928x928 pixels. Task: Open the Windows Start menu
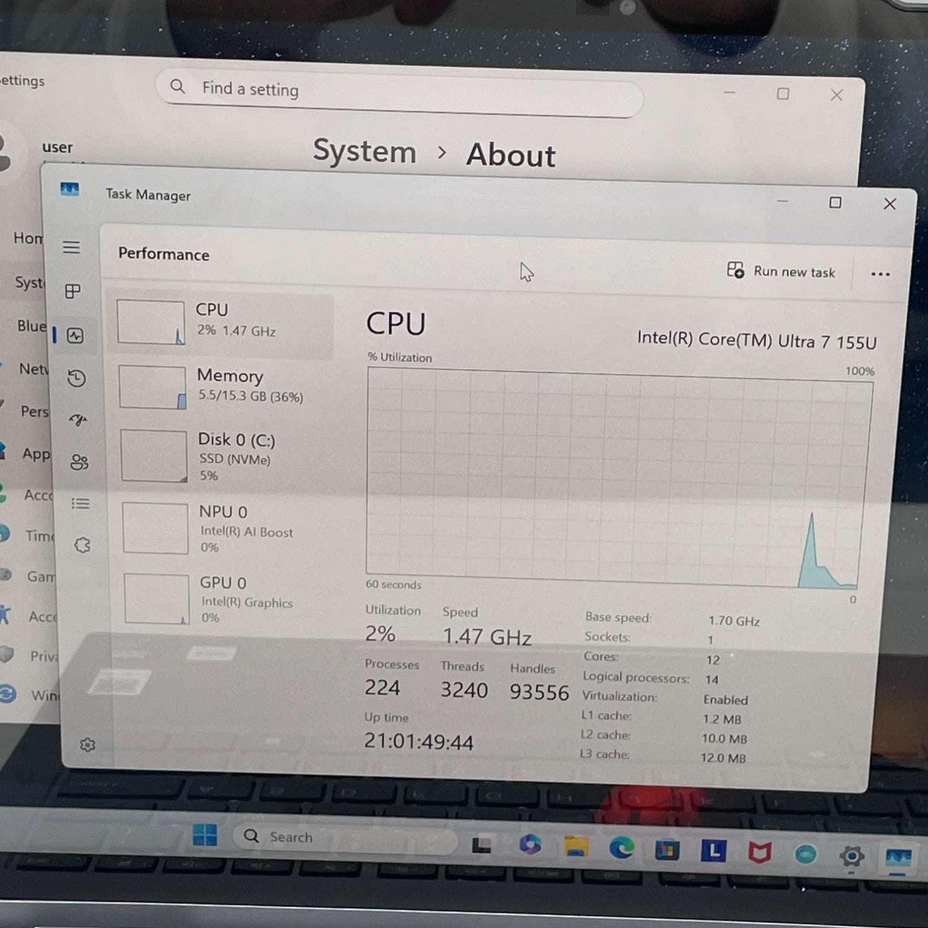(205, 835)
